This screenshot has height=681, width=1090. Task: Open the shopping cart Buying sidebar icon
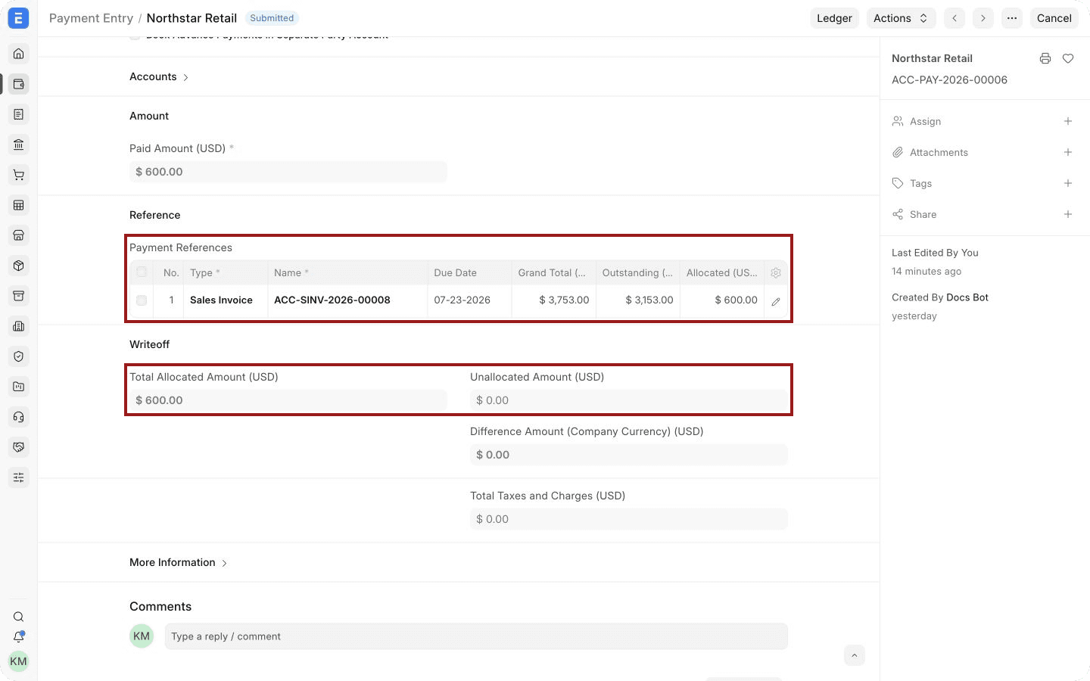[19, 175]
